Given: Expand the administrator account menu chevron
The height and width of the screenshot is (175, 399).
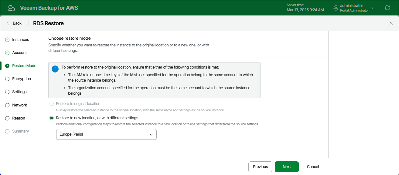Looking at the screenshot, I should 373,8.
